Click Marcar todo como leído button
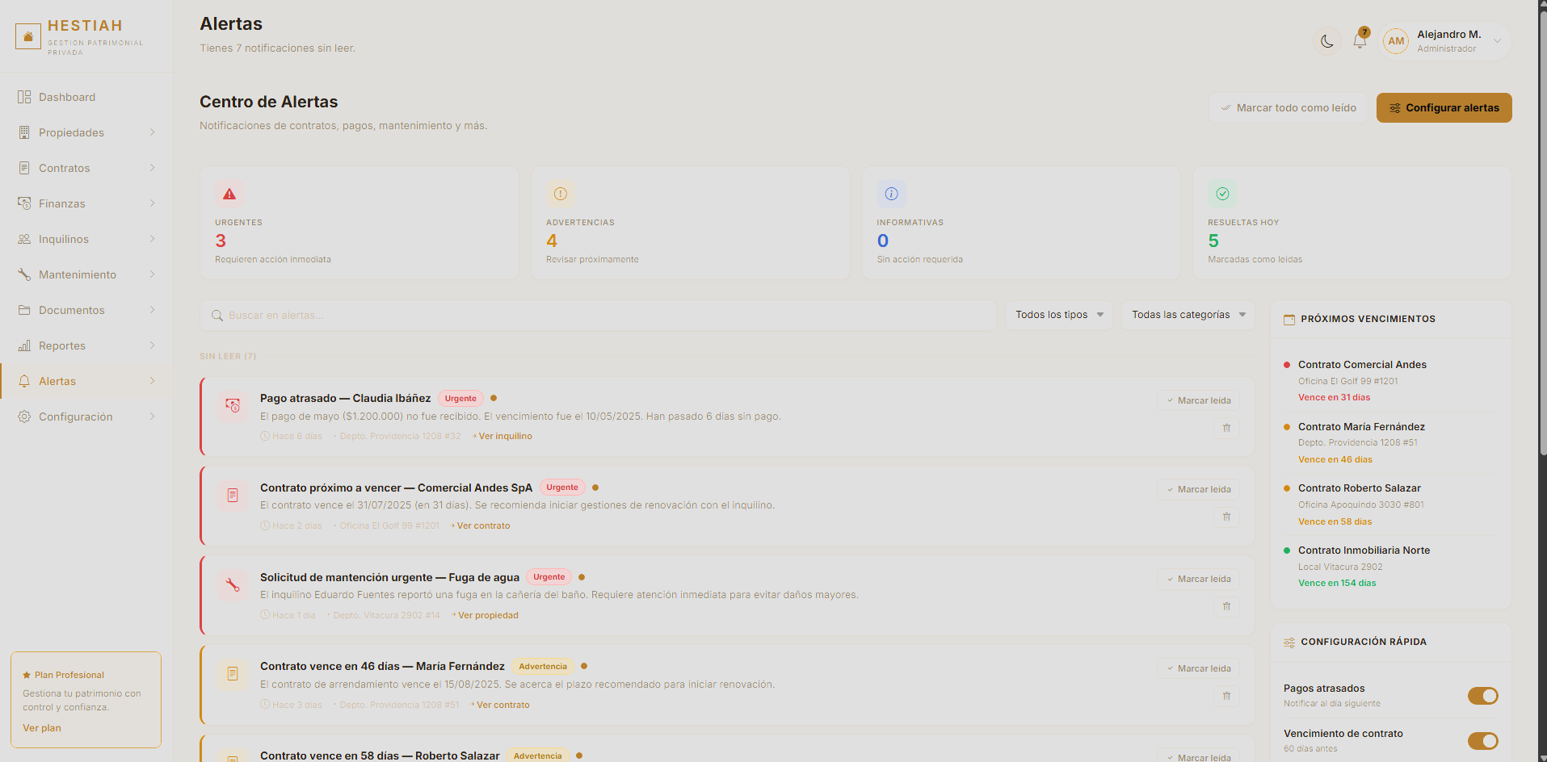This screenshot has height=762, width=1547. point(1288,108)
